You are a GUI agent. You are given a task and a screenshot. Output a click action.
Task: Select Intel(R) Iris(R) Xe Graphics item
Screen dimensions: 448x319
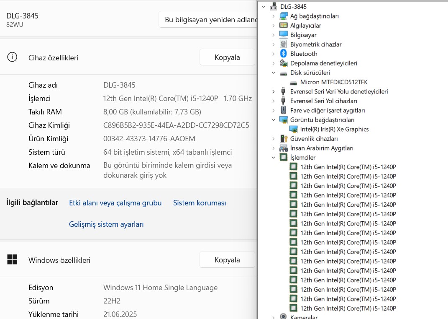pyautogui.click(x=334, y=129)
